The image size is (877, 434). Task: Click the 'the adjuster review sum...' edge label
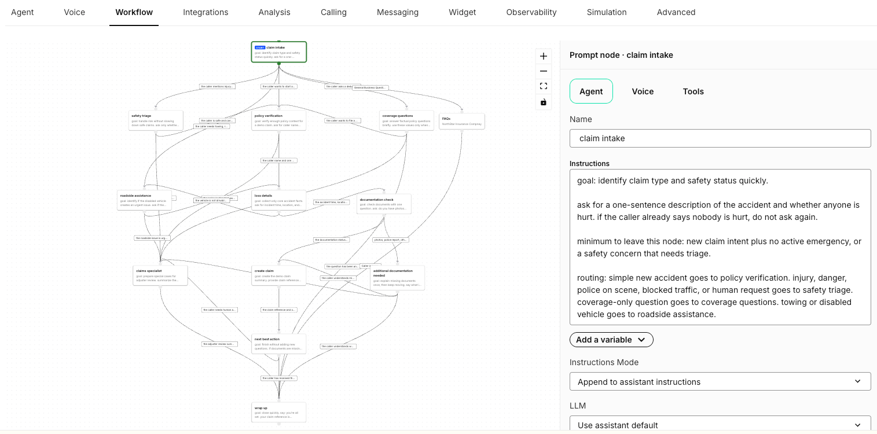[x=219, y=344]
